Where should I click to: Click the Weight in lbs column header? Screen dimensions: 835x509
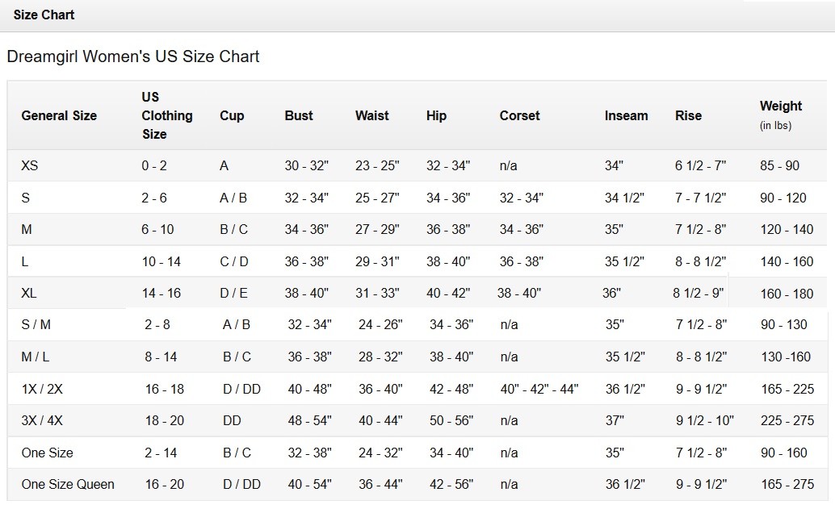(x=781, y=115)
